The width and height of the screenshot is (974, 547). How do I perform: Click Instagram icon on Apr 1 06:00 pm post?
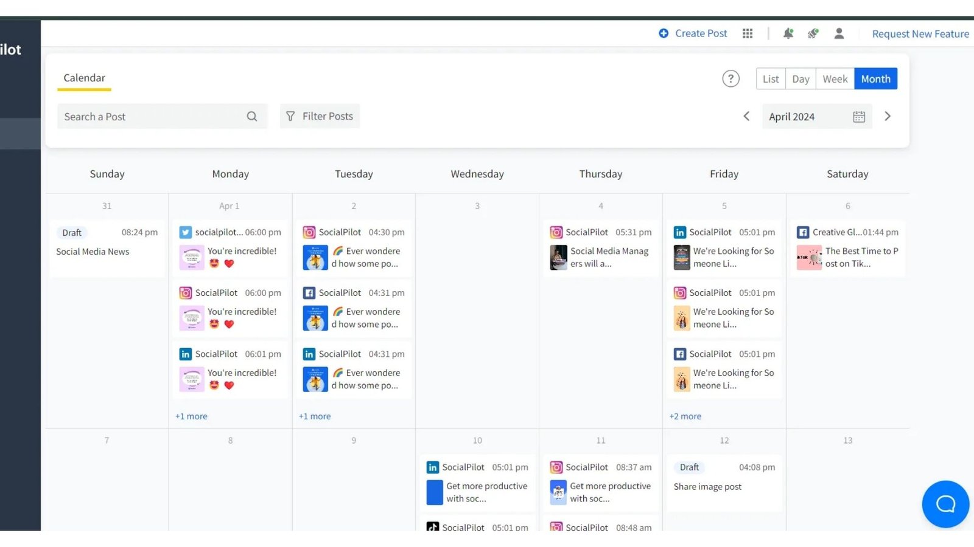pyautogui.click(x=186, y=293)
